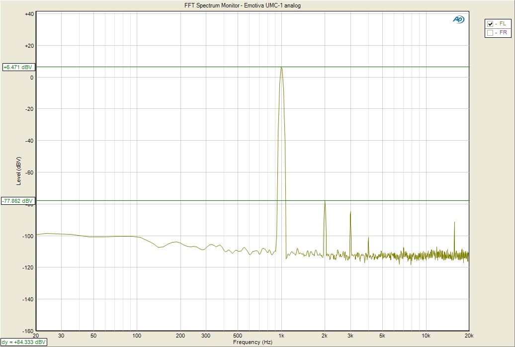Screen dimensions: 515x347
Task: Click the +40 level axis tick label
Action: point(29,14)
